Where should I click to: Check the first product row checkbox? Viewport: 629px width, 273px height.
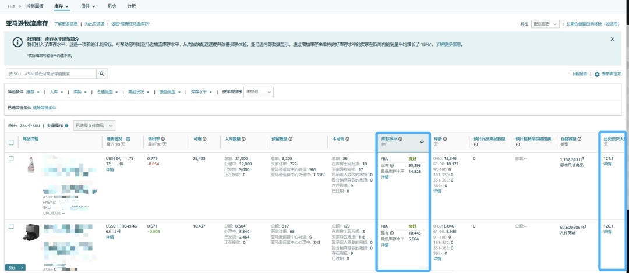click(x=11, y=158)
